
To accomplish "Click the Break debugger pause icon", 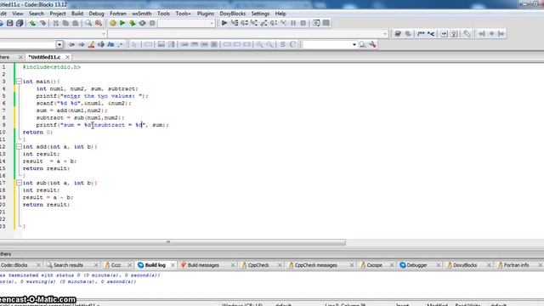I will coord(293,23).
